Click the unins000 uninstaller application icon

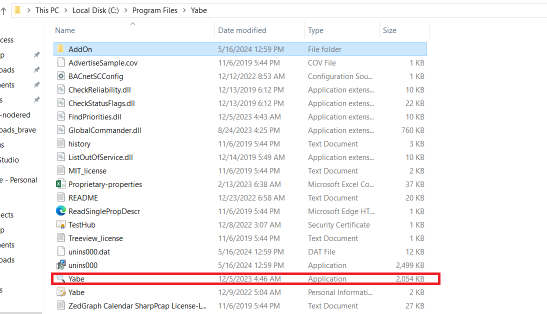point(60,265)
